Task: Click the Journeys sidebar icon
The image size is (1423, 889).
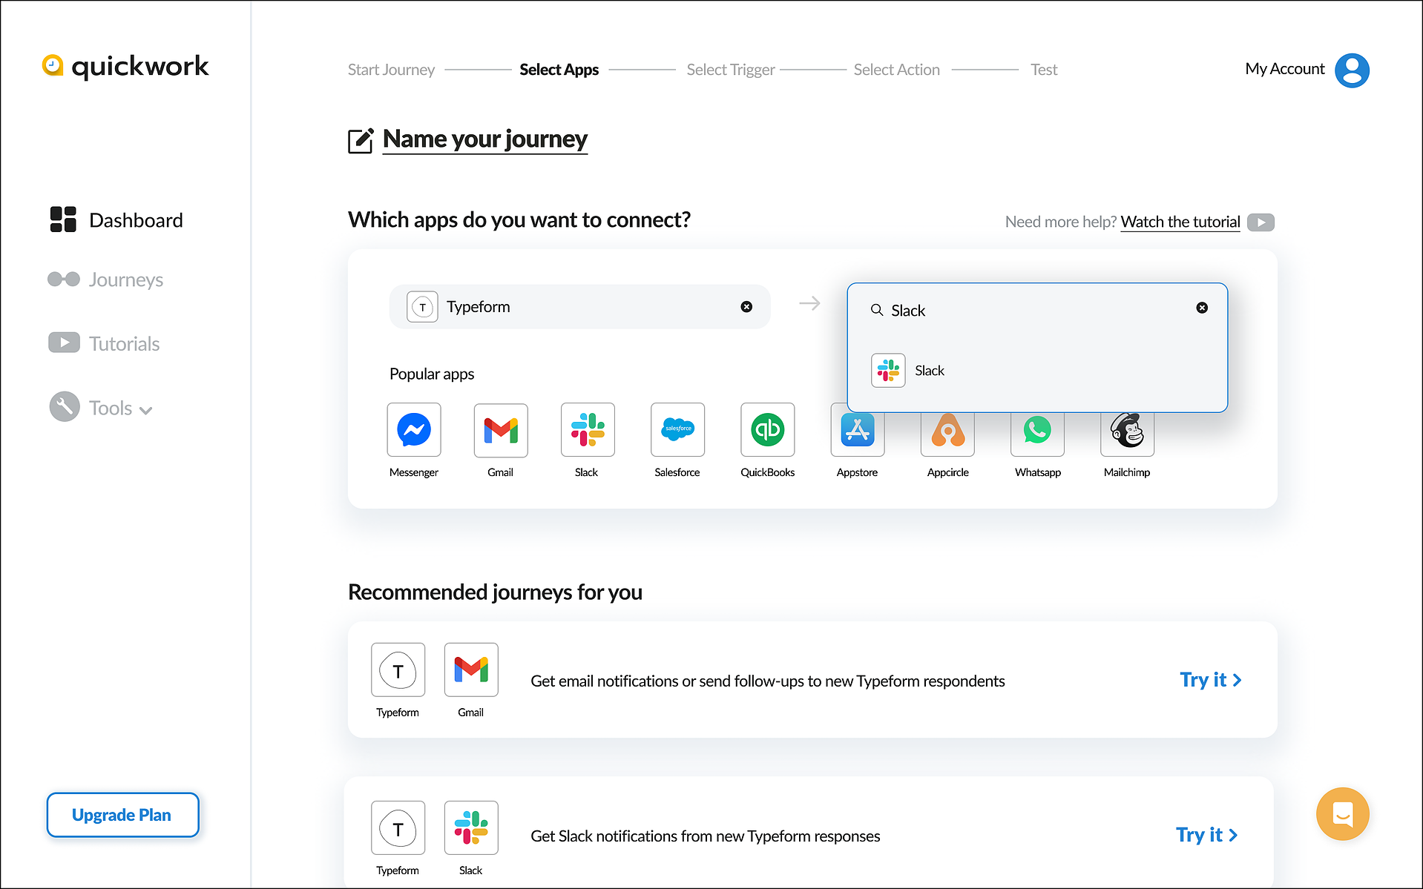Action: click(64, 279)
